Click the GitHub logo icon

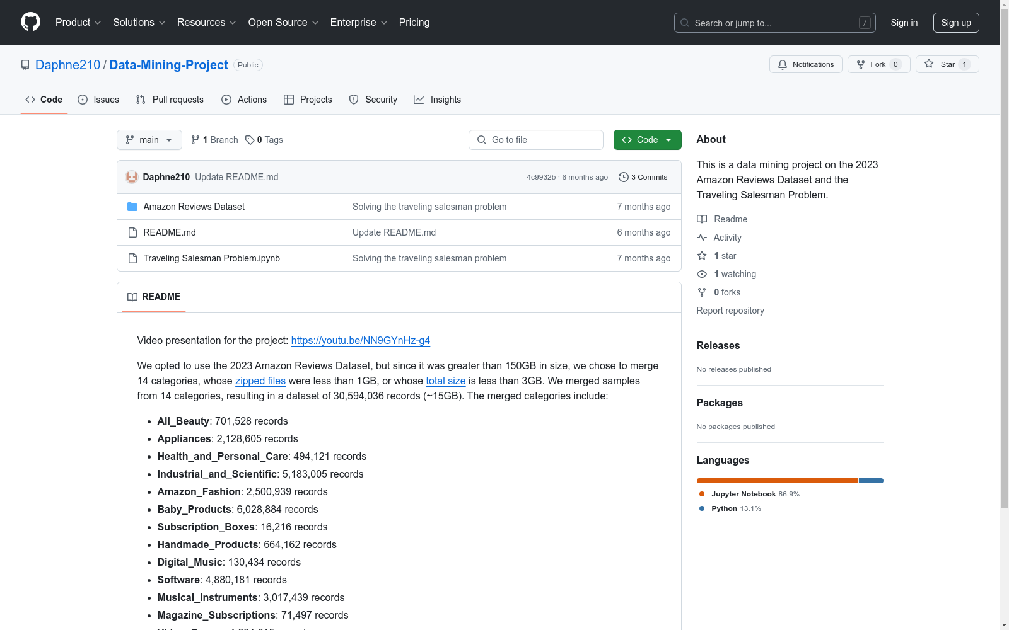(30, 22)
